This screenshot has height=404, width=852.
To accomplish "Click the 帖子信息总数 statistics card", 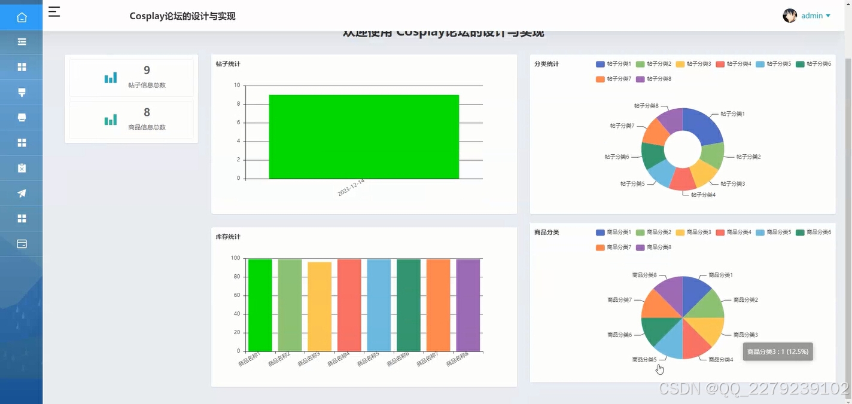I will click(x=131, y=77).
